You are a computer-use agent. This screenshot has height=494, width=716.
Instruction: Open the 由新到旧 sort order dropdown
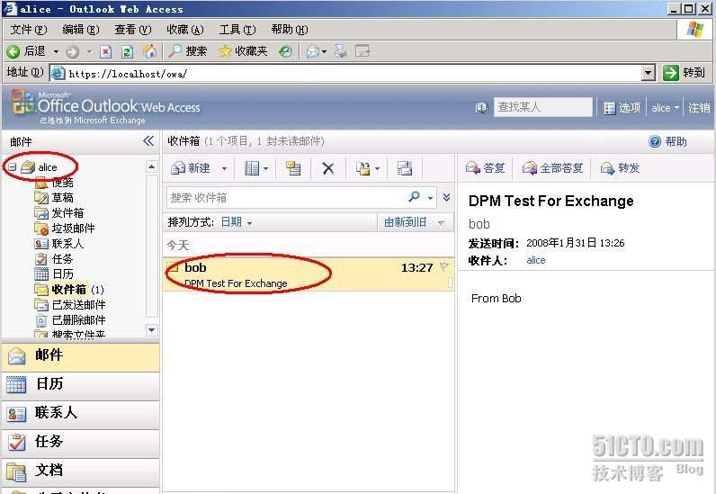[414, 222]
